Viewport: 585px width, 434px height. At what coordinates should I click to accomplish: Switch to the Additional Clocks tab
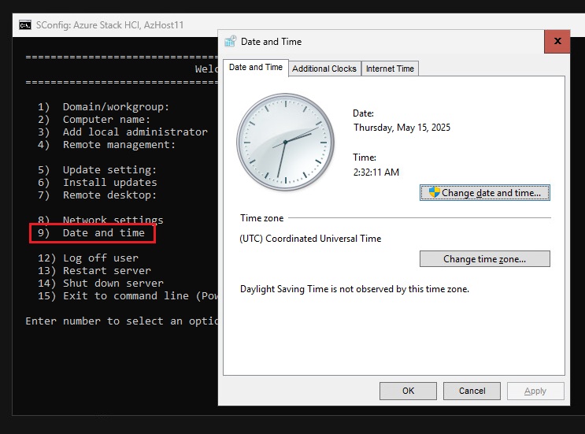pyautogui.click(x=324, y=69)
